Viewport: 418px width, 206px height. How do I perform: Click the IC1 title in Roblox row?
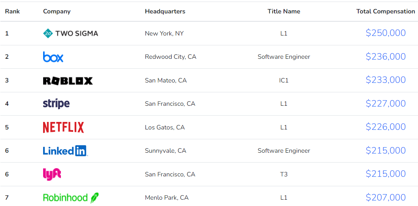(284, 81)
